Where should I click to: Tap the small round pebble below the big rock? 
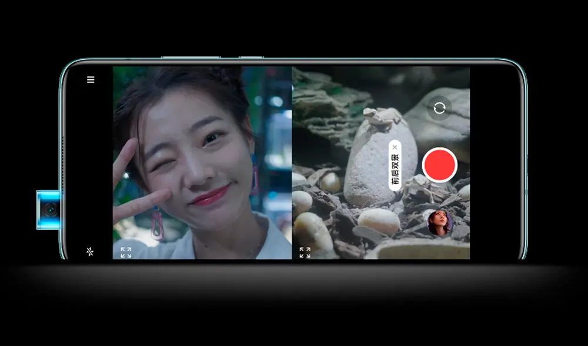(379, 221)
